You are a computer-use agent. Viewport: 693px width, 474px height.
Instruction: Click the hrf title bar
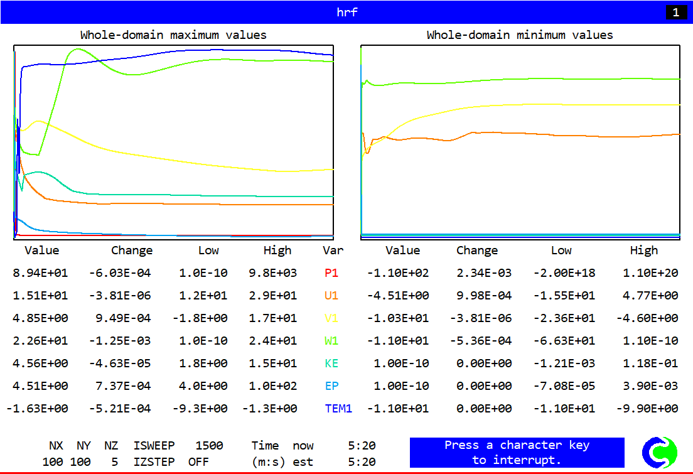click(x=346, y=12)
